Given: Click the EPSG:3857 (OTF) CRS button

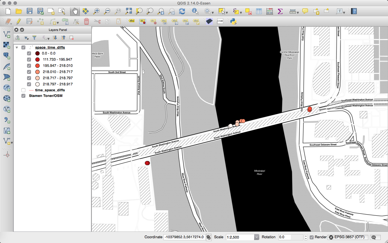Looking at the screenshot, I should click(348, 237).
